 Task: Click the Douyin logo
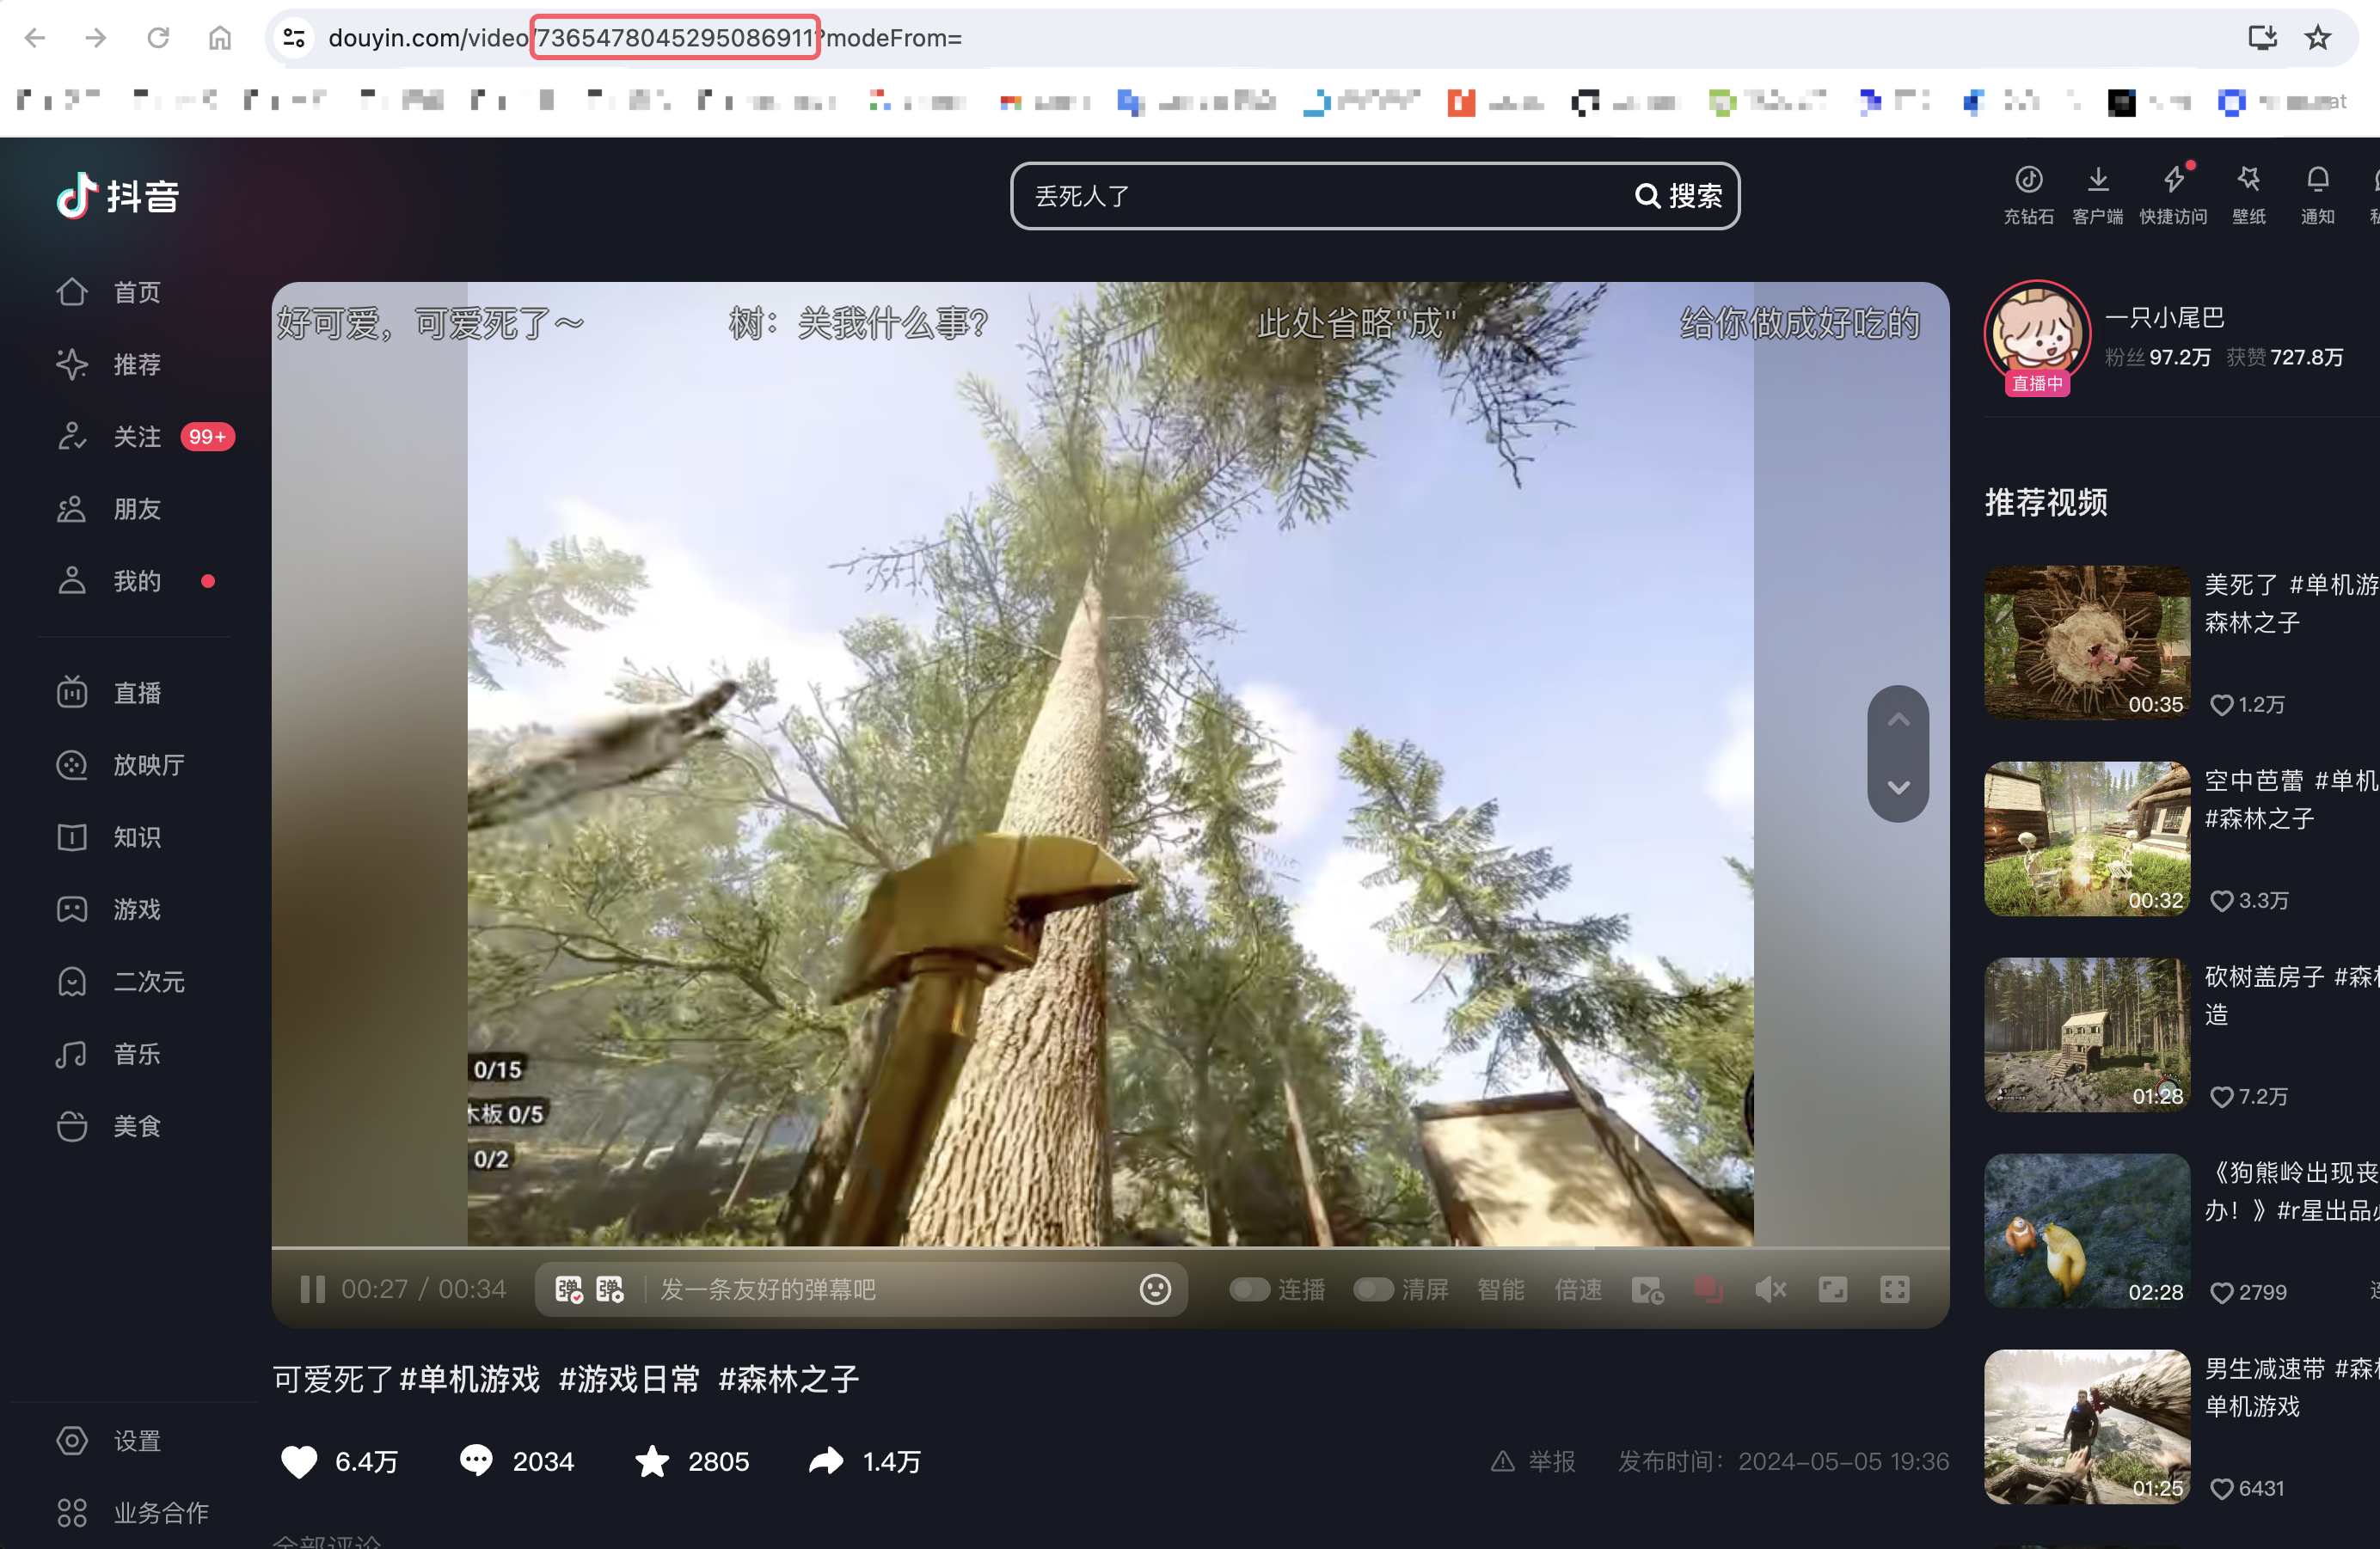117,196
